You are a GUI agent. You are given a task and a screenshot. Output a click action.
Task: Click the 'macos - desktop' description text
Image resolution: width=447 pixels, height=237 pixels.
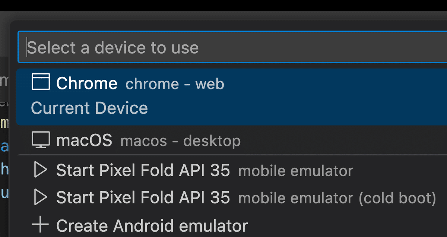pyautogui.click(x=181, y=141)
